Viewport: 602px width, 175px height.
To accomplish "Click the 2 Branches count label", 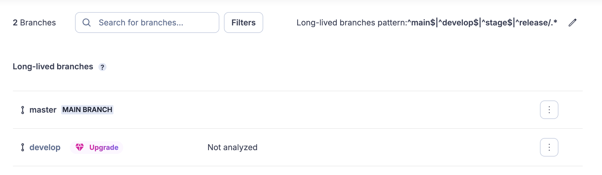I will (34, 23).
